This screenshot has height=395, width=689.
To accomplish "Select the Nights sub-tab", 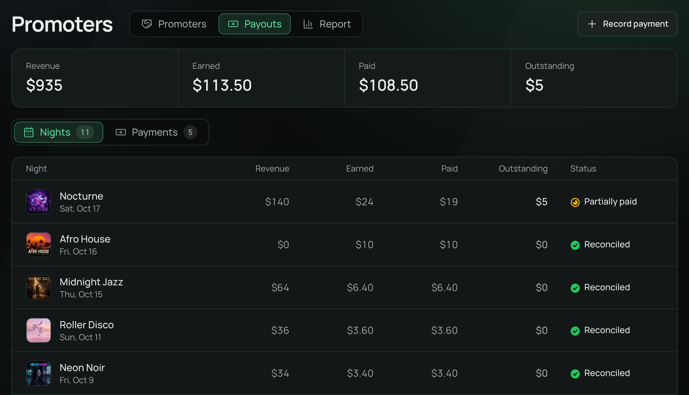I will (59, 132).
